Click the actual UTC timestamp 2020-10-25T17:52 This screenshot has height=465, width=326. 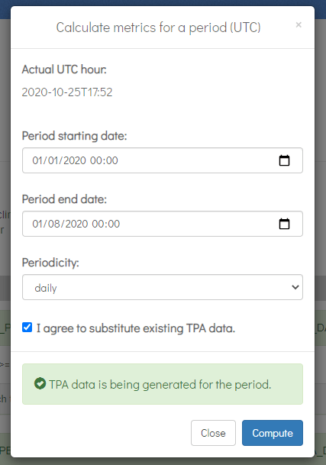coord(67,92)
